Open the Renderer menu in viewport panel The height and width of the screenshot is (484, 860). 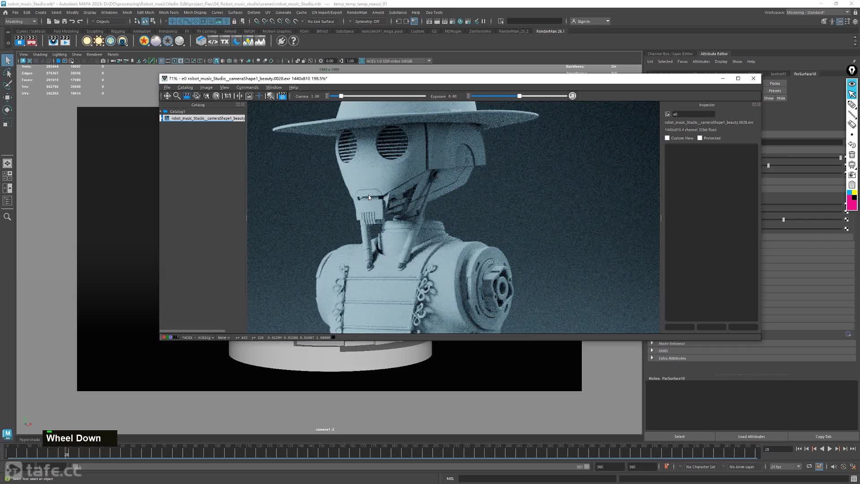tap(95, 55)
